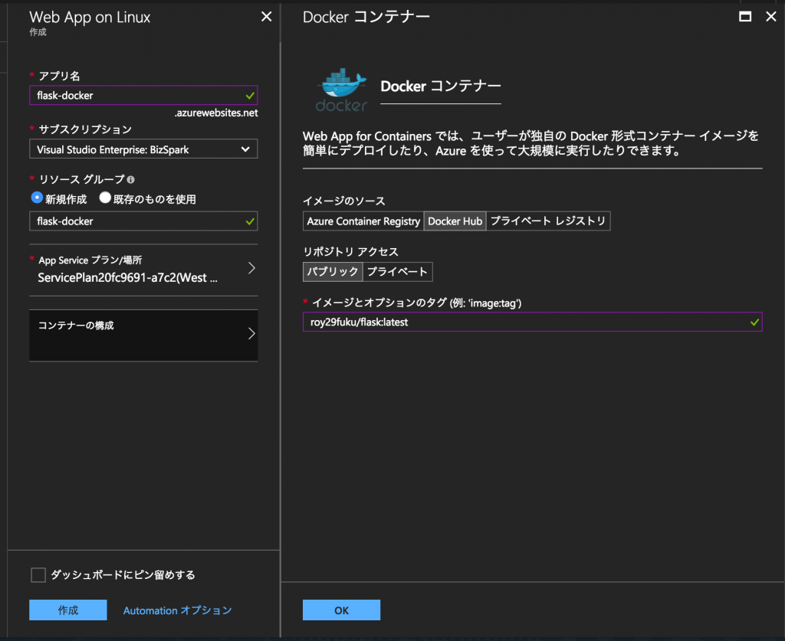
Task: Click the 作成 button
Action: coord(68,610)
